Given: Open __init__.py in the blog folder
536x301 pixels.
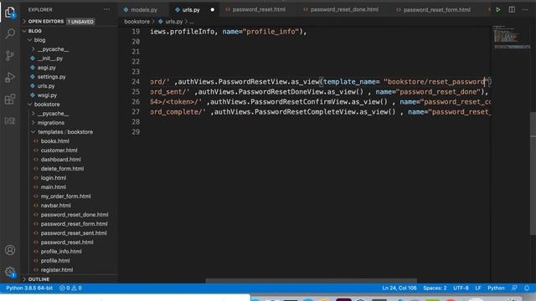Looking at the screenshot, I should tap(50, 59).
